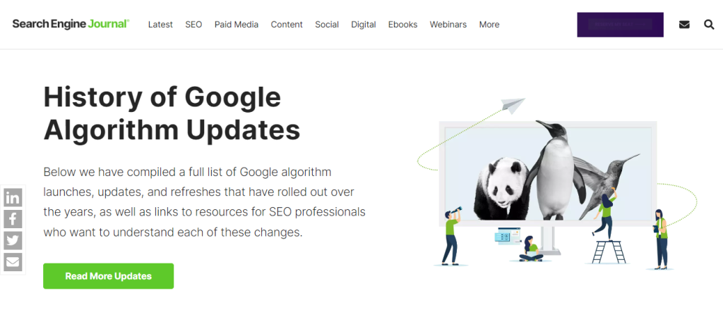This screenshot has width=723, height=324.
Task: Visit the Digital section
Action: (364, 25)
